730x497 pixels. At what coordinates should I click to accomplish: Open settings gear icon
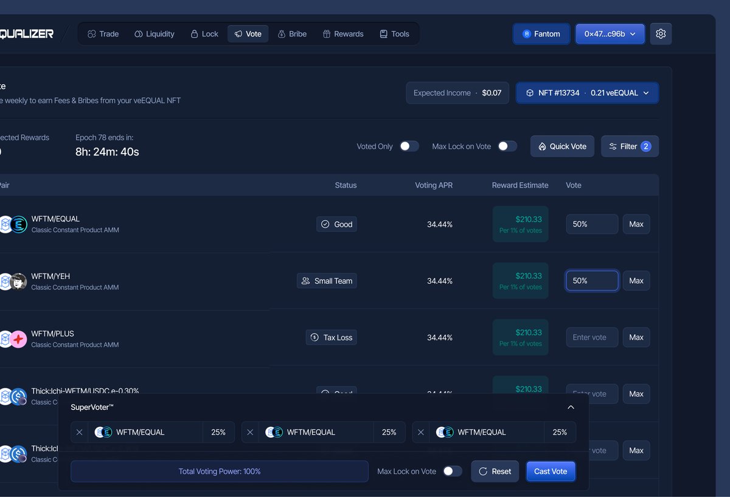tap(661, 34)
